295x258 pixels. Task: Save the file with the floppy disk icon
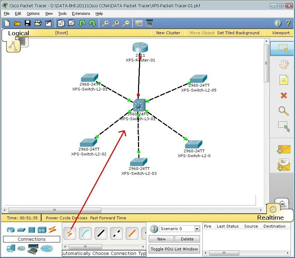pos(28,23)
